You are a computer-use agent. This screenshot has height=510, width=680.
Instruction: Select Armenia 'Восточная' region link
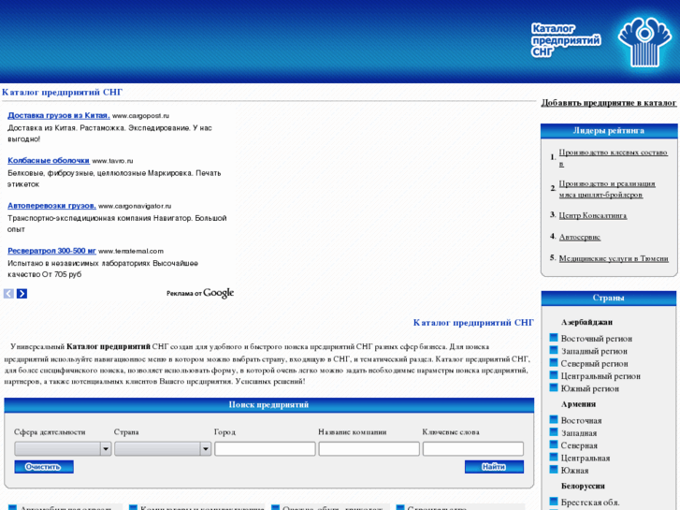point(581,420)
